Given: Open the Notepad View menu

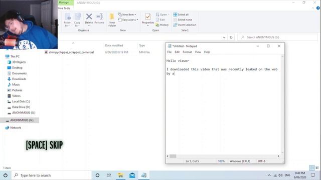Looking at the screenshot, I should [x=198, y=52].
